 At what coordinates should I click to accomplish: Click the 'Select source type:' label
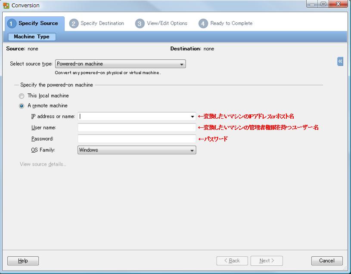pos(31,64)
